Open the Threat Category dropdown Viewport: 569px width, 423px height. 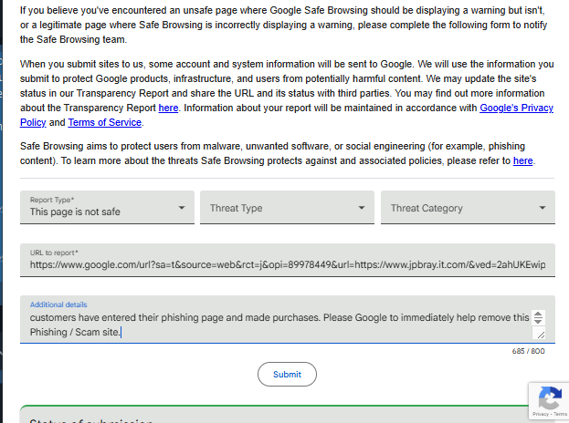[468, 207]
